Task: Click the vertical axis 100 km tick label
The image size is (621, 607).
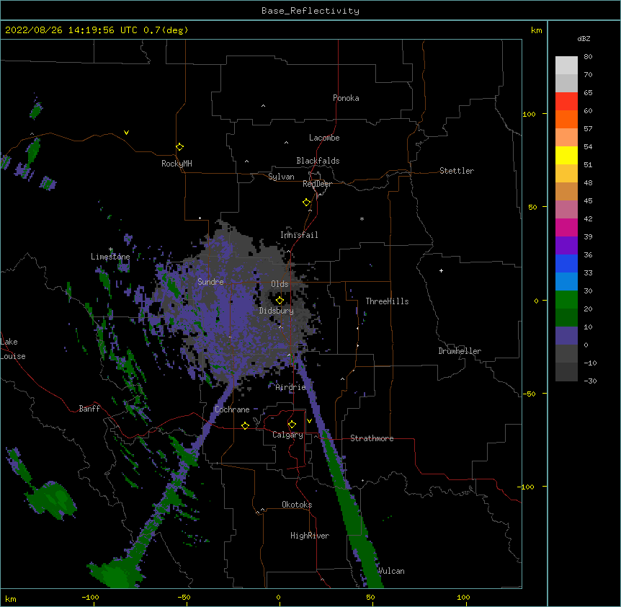Action: click(x=529, y=114)
